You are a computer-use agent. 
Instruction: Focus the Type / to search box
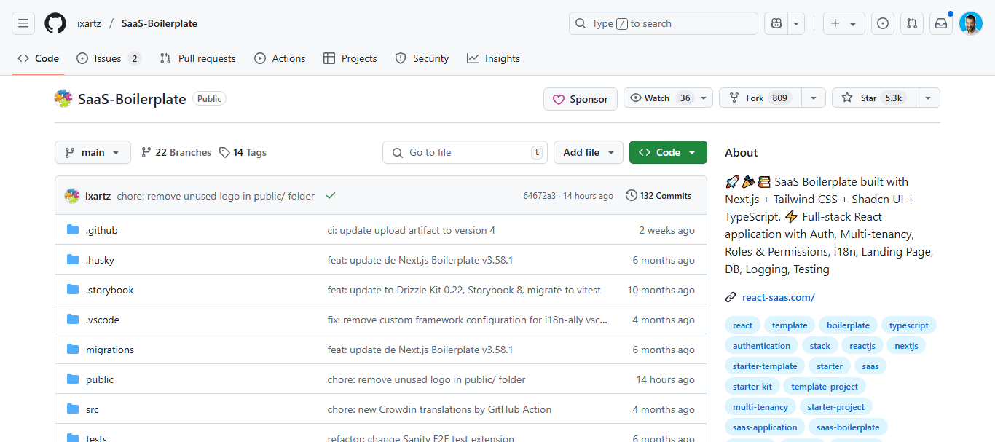(664, 23)
